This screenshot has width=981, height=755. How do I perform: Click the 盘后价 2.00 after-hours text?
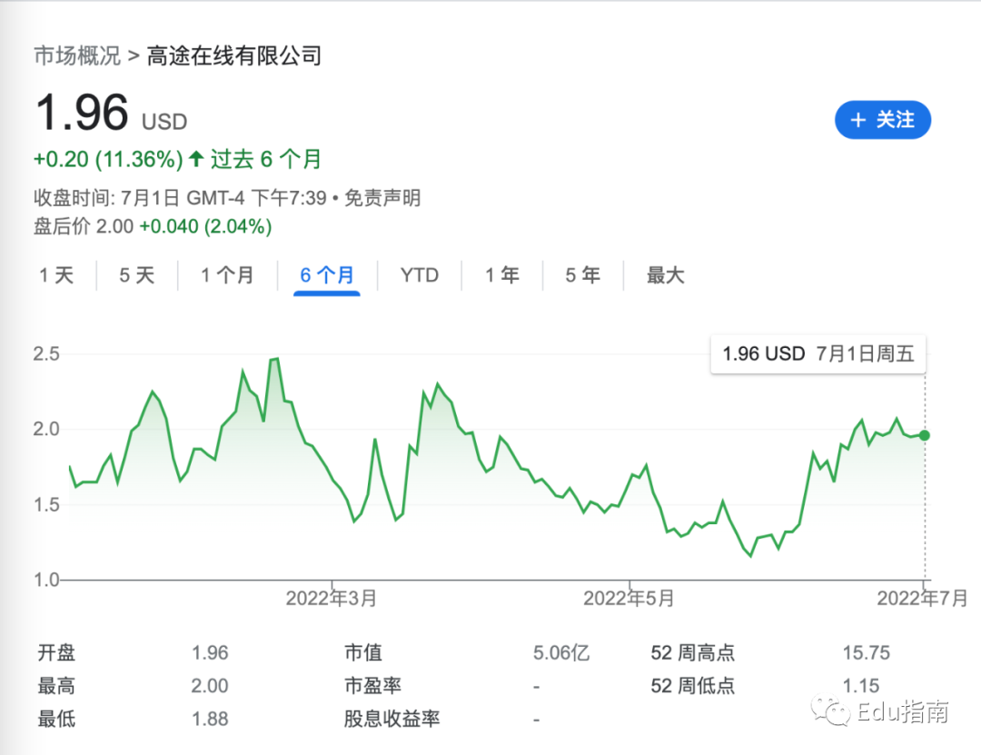coord(84,226)
